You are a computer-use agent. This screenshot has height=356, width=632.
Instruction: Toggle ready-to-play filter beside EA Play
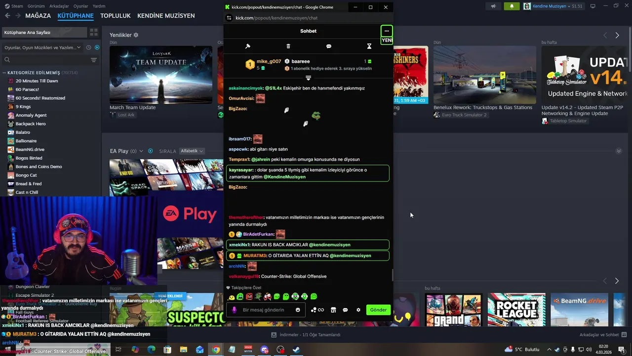151,151
